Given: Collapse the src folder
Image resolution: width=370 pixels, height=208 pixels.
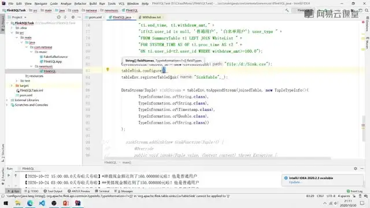Looking at the screenshot, I should point(12,33).
